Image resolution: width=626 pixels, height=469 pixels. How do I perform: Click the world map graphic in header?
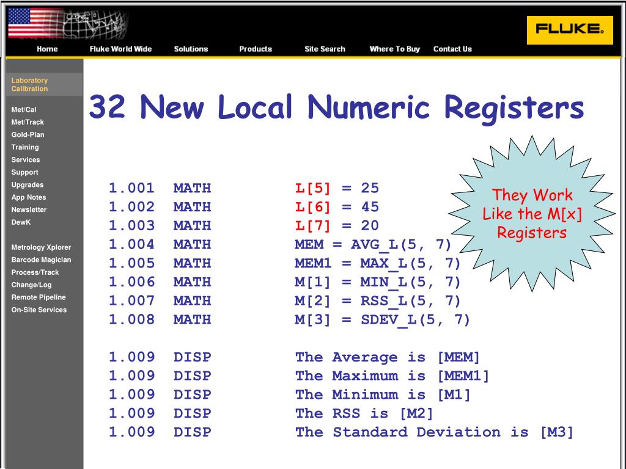point(95,24)
